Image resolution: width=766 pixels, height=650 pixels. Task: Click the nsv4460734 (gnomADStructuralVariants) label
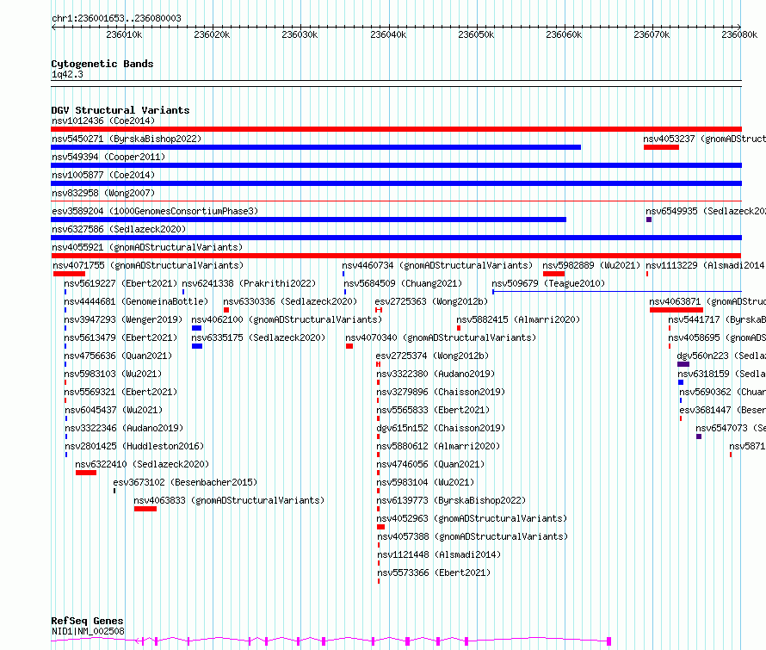(x=437, y=265)
